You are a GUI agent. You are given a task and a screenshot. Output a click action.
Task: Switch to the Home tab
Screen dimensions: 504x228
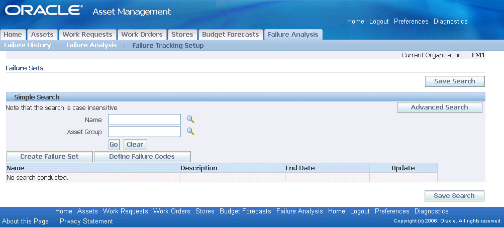pos(13,35)
